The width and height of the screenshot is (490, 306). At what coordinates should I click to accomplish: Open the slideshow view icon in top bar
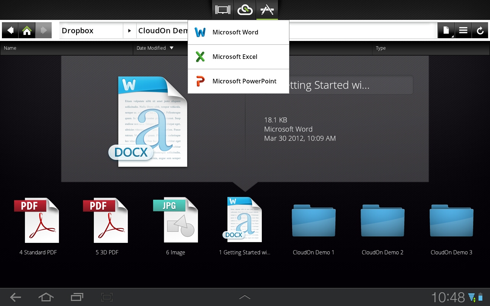(x=223, y=10)
